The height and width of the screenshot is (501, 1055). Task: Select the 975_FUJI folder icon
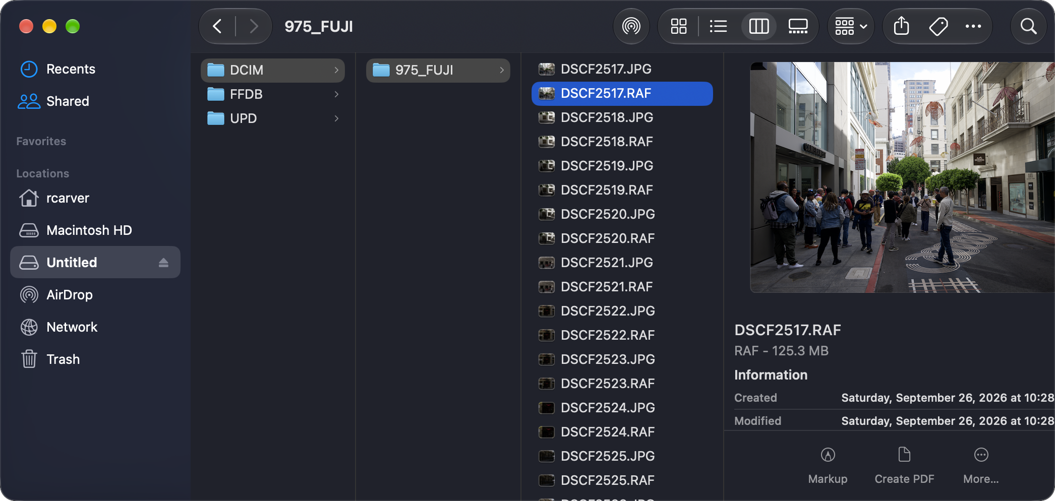coord(381,70)
